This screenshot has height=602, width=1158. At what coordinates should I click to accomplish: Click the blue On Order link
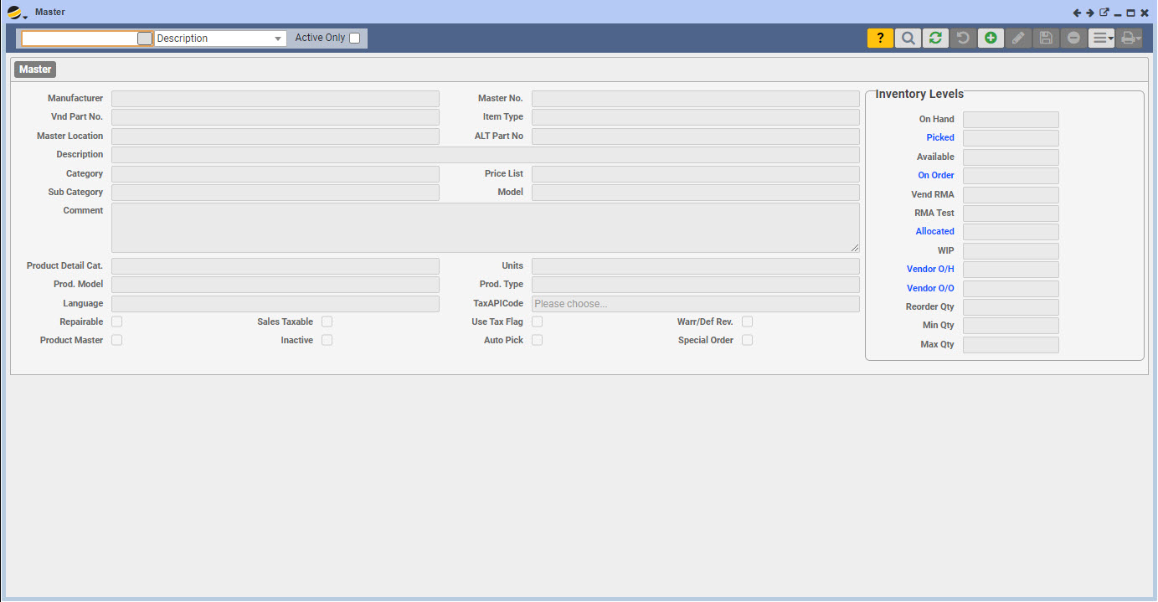click(935, 175)
